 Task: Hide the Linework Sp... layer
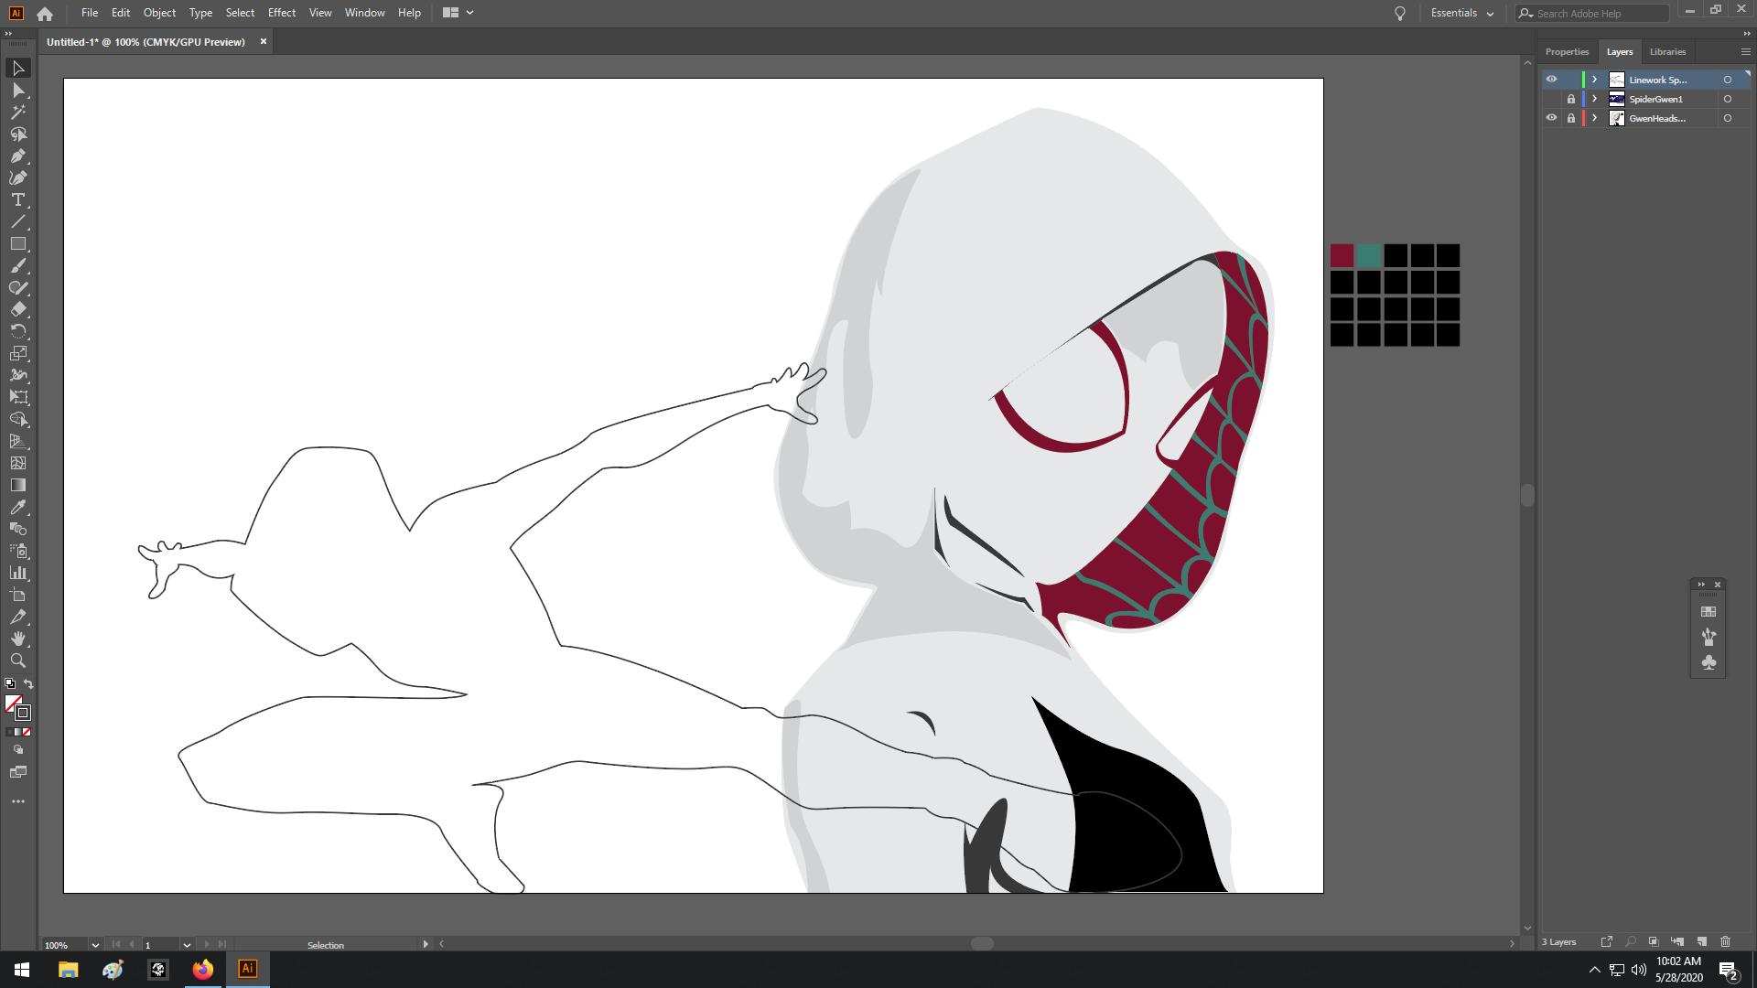click(x=1551, y=80)
